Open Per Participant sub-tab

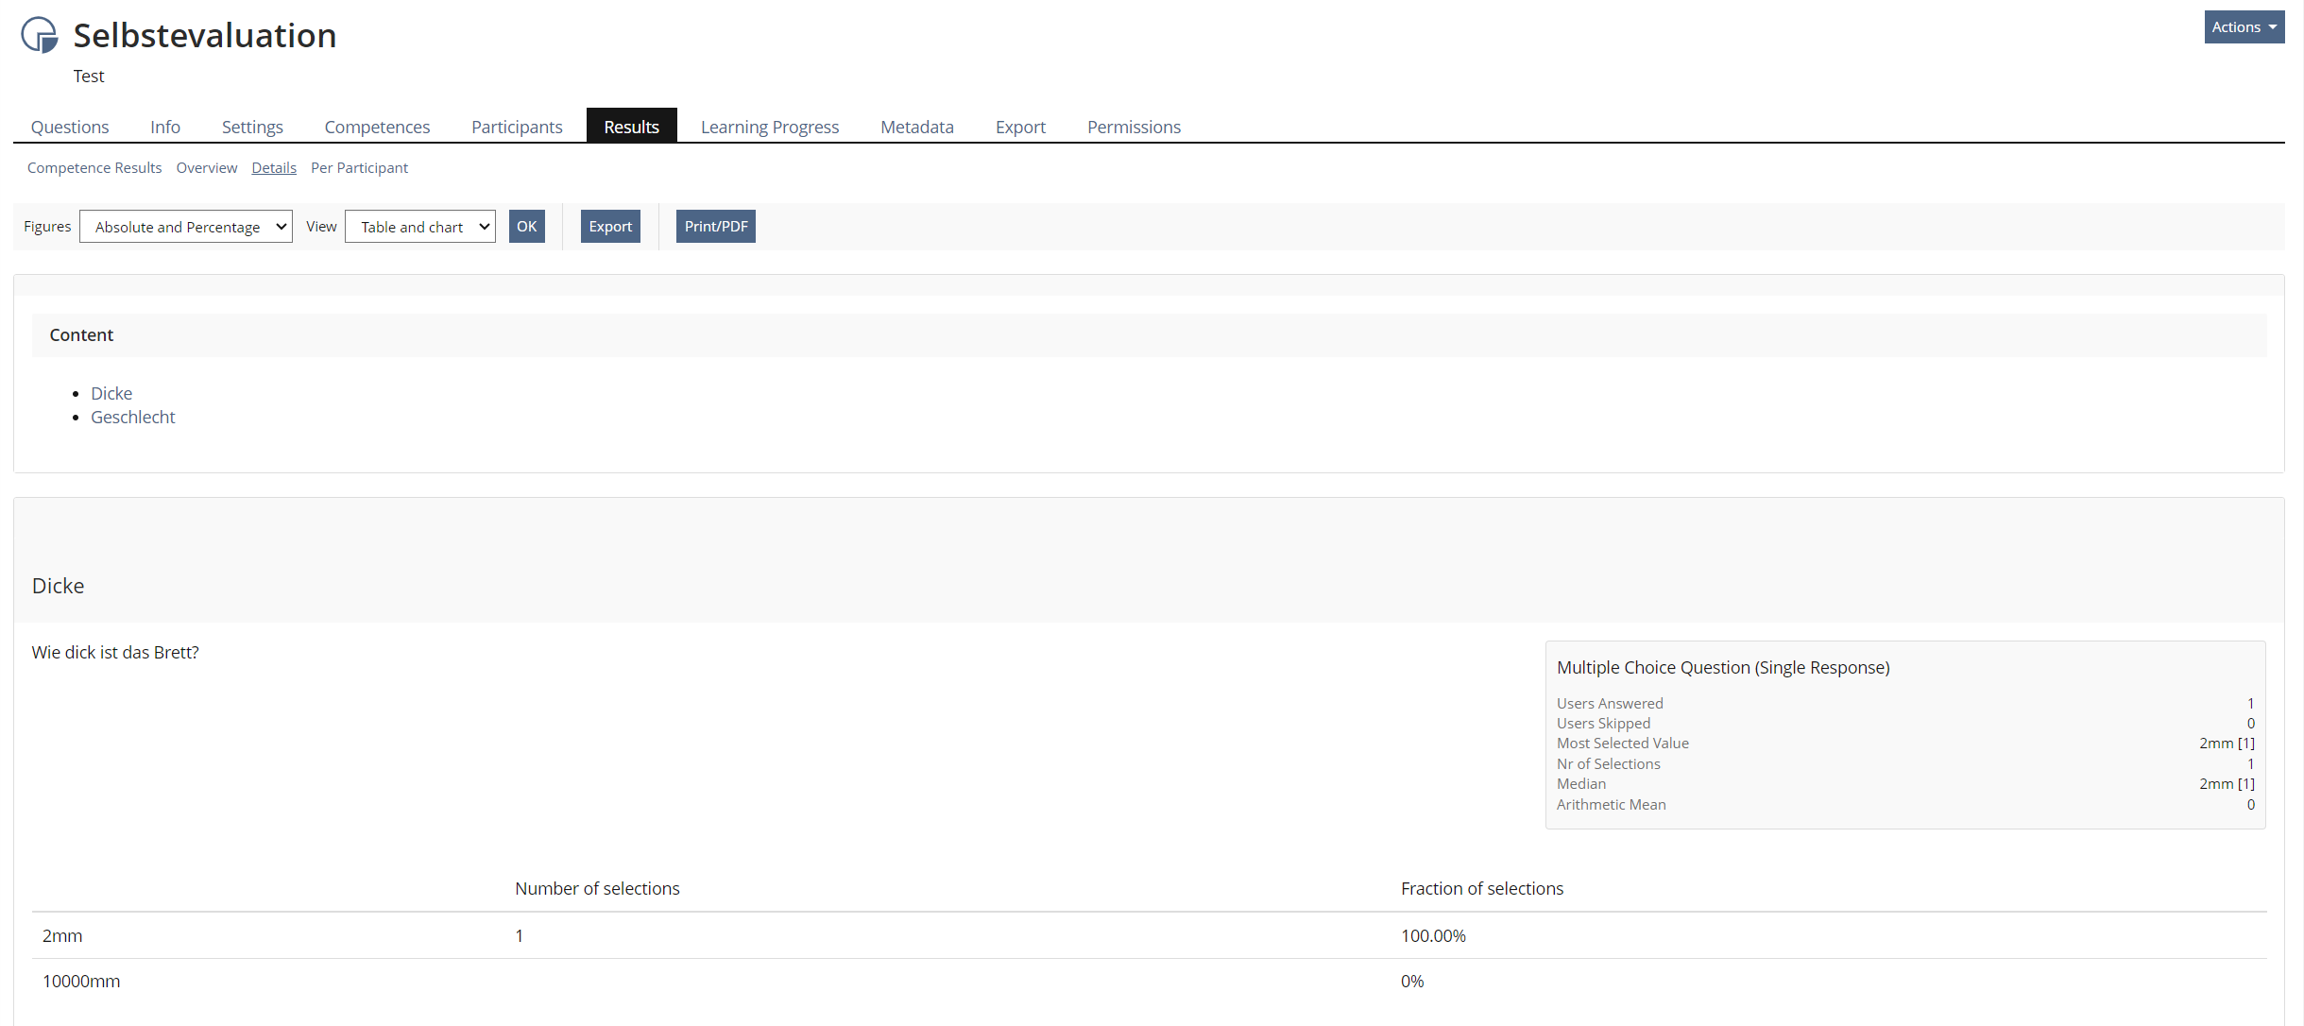point(359,167)
